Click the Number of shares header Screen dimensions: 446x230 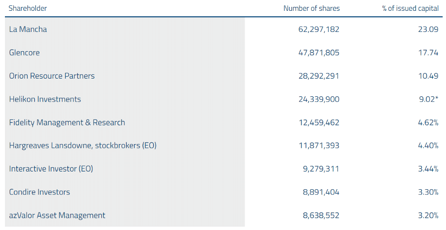click(x=311, y=8)
